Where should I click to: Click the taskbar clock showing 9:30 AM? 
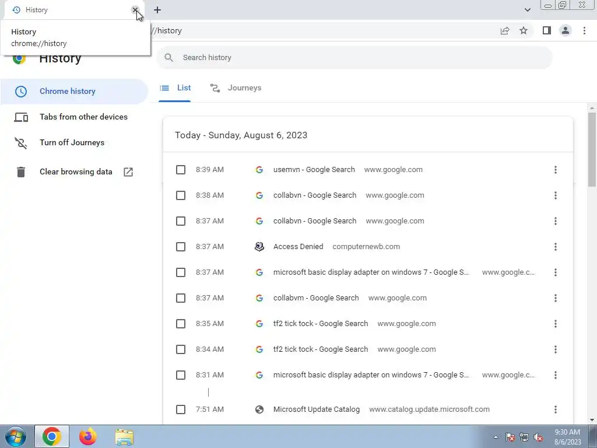click(x=567, y=437)
